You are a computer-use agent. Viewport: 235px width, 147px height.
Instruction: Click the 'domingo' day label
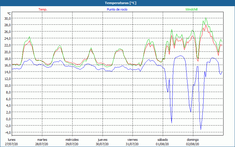193,140
